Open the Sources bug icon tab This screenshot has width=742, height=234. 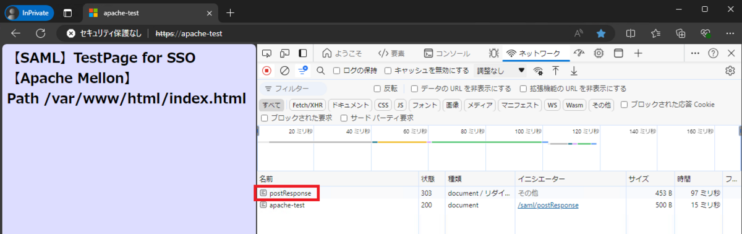click(493, 53)
